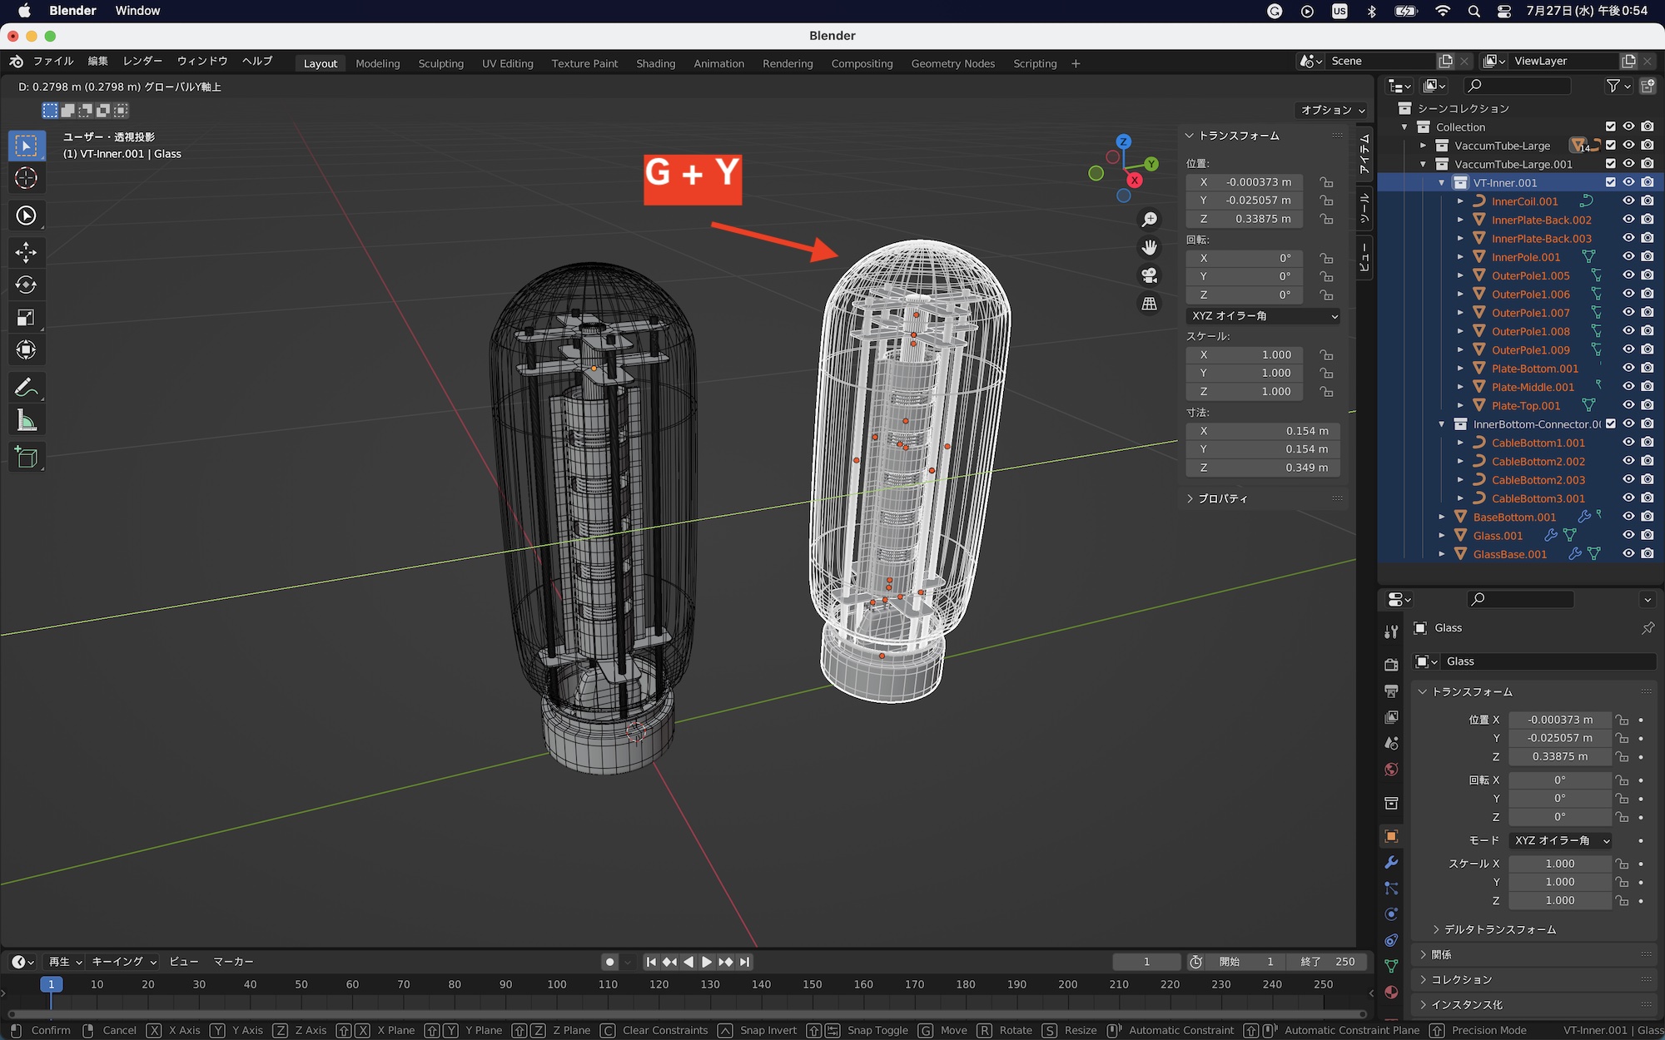Select the Measure tool

[x=26, y=421]
